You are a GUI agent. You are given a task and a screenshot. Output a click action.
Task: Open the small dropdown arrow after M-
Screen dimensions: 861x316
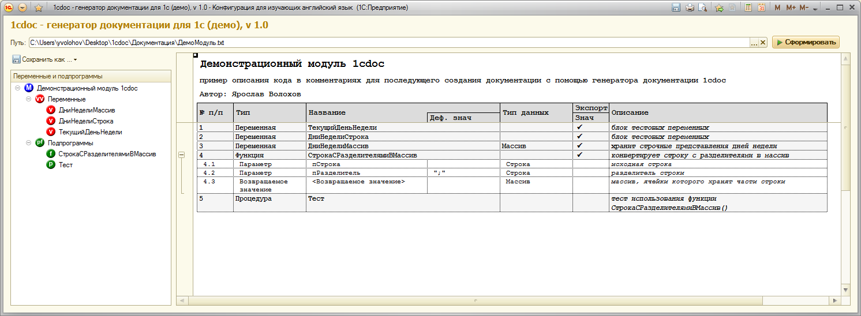[x=814, y=9]
